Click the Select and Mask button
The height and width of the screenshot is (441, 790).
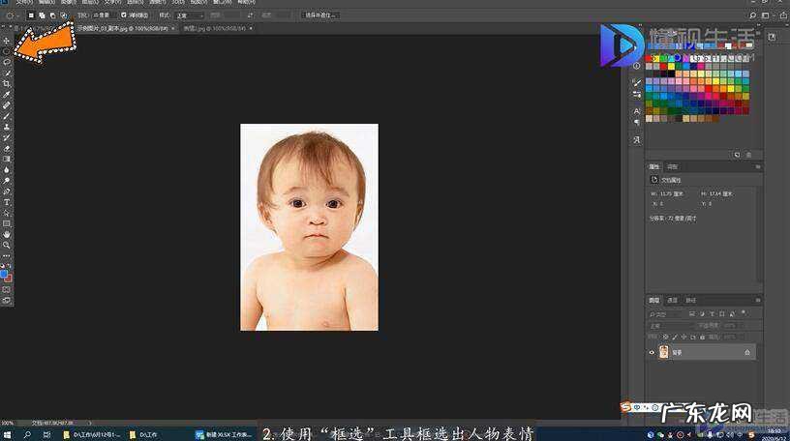(320, 15)
